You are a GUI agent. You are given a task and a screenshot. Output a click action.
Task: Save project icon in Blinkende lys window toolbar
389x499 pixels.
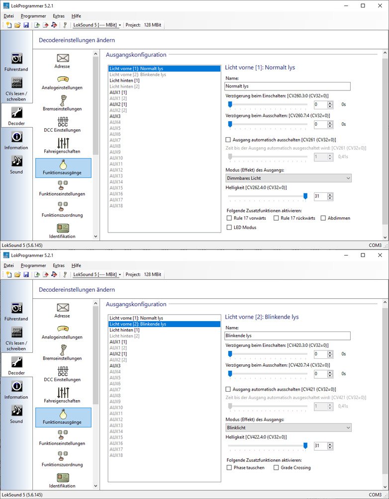pyautogui.click(x=26, y=274)
